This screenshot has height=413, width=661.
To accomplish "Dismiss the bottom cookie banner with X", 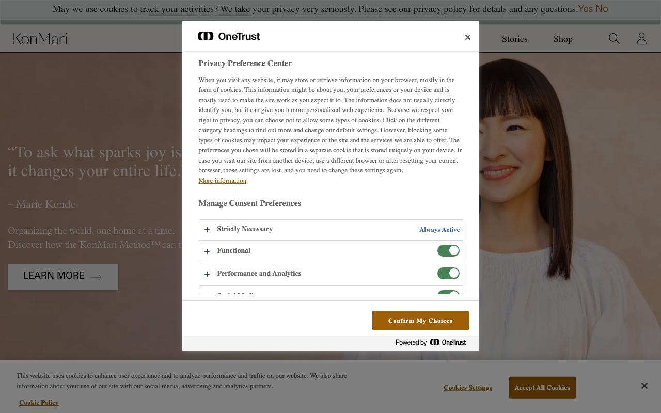I will (x=644, y=386).
